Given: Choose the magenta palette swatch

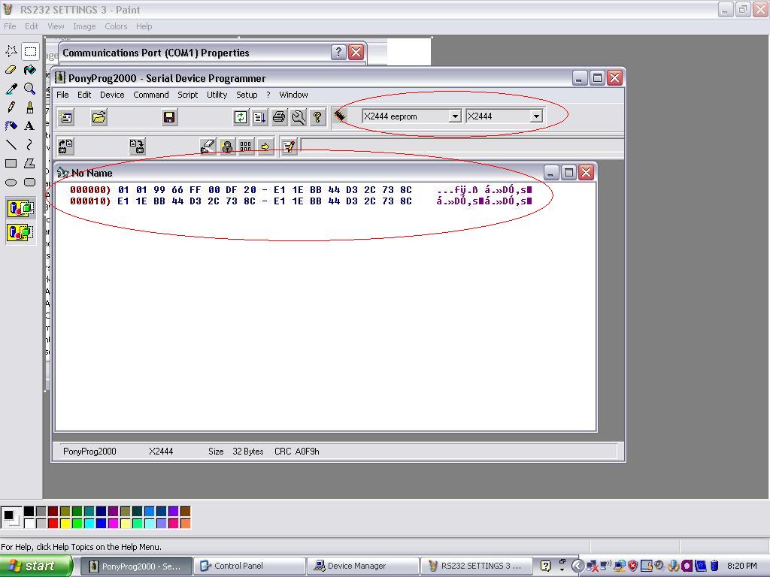Looking at the screenshot, I should click(113, 524).
